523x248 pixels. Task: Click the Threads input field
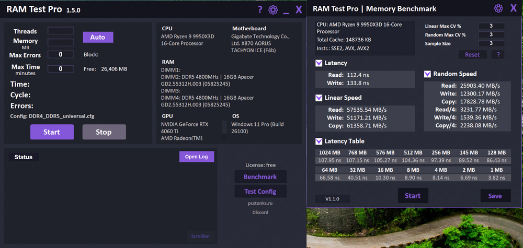[x=61, y=31]
